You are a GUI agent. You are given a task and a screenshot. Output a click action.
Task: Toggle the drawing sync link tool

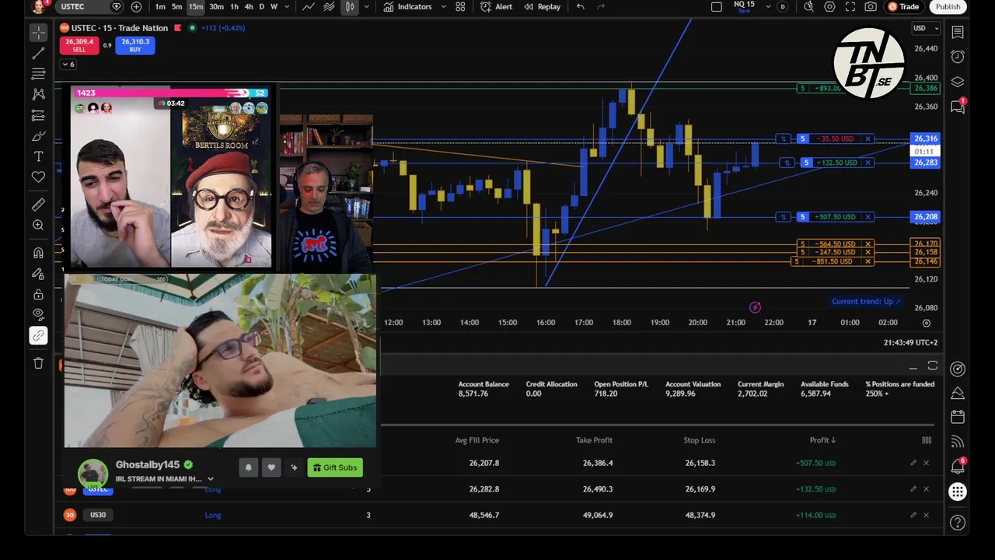click(x=38, y=335)
